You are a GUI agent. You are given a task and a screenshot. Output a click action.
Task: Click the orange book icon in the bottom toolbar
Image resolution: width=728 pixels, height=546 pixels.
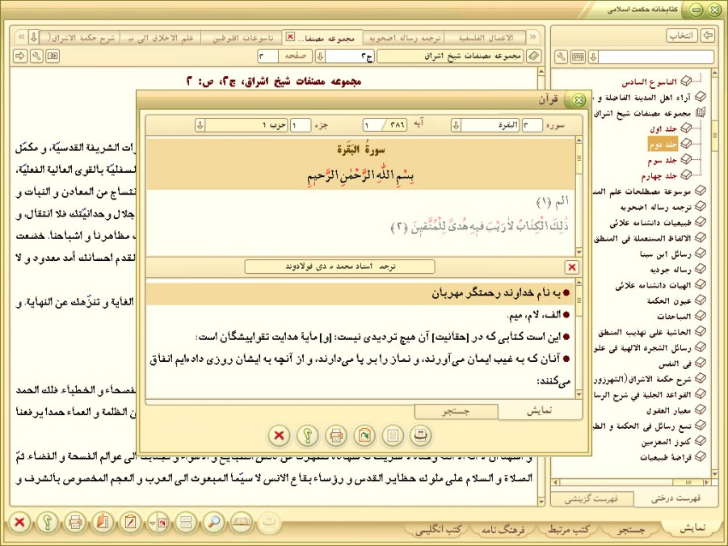pos(103,523)
